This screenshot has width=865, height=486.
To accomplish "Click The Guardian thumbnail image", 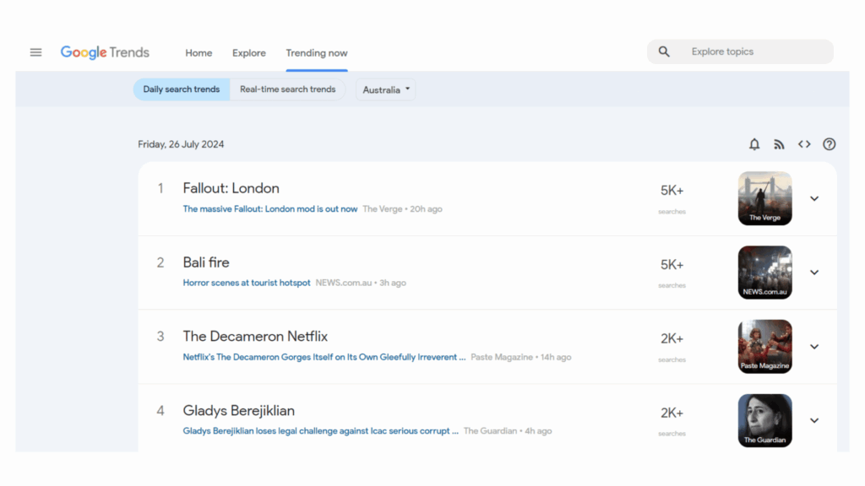I will point(765,420).
